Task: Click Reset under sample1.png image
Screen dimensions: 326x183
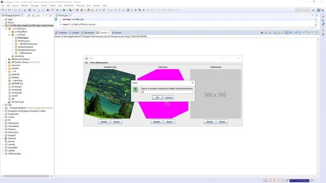Action: click(x=117, y=122)
